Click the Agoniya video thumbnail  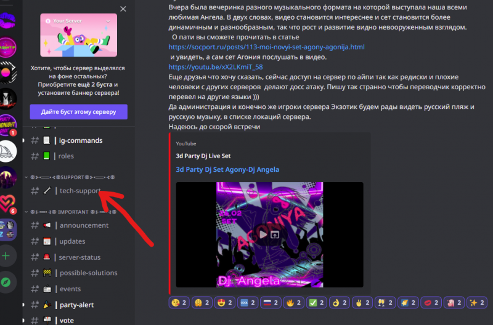point(269,235)
